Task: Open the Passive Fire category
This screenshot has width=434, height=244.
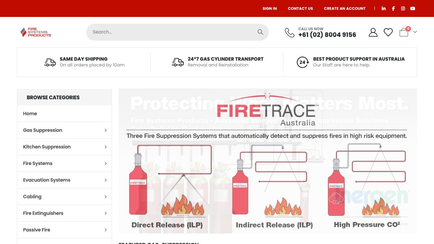Action: pos(37,230)
